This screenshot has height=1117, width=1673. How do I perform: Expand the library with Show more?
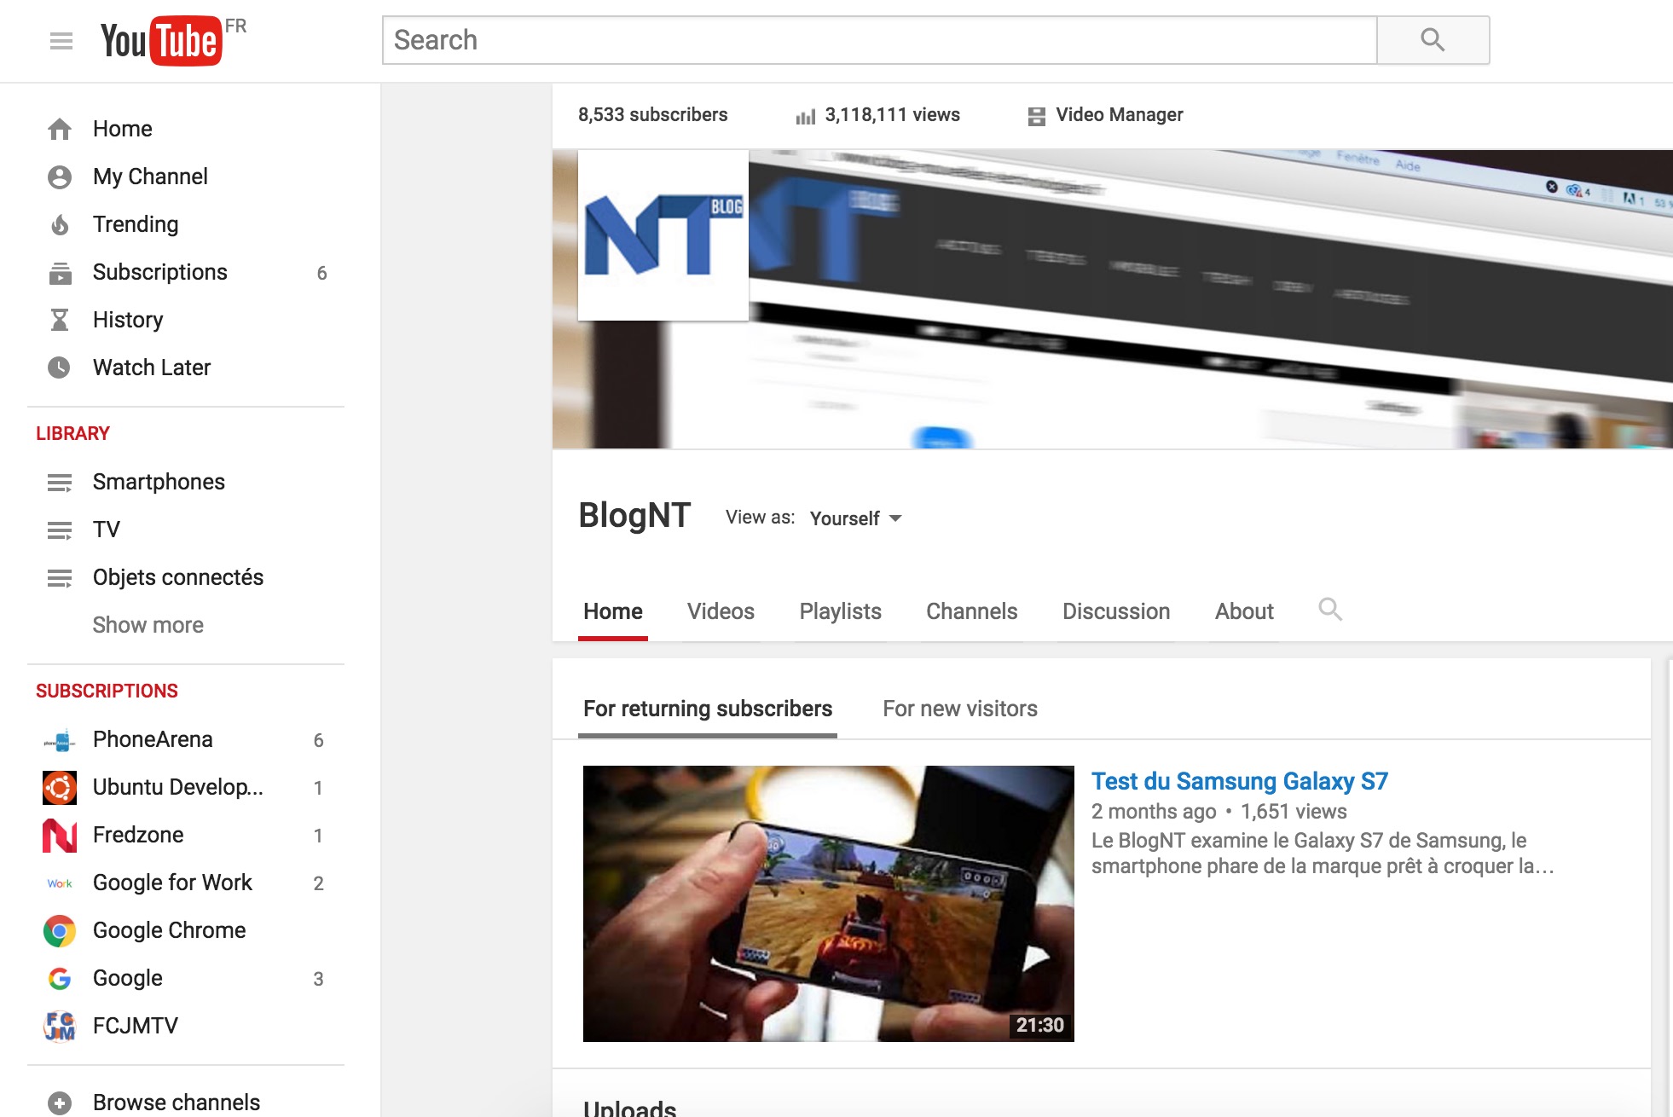148,624
